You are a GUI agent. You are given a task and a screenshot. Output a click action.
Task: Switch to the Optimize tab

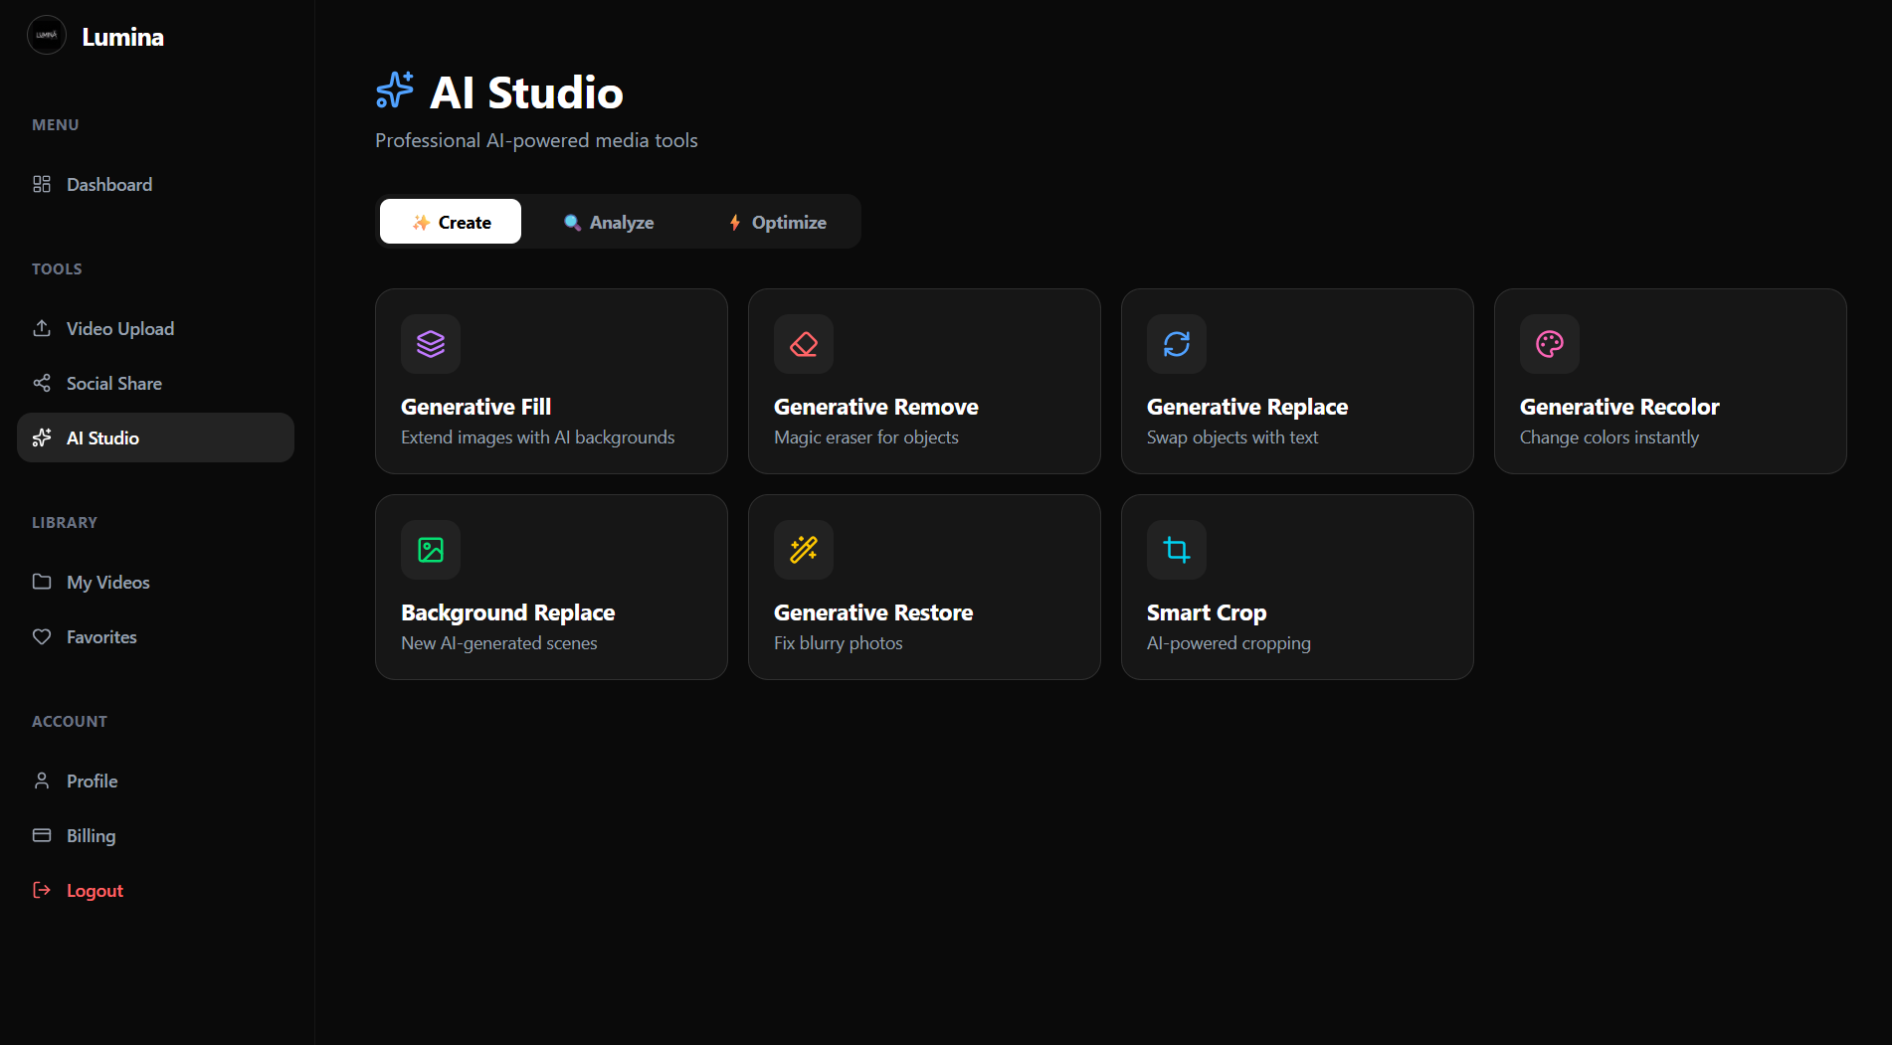(777, 221)
